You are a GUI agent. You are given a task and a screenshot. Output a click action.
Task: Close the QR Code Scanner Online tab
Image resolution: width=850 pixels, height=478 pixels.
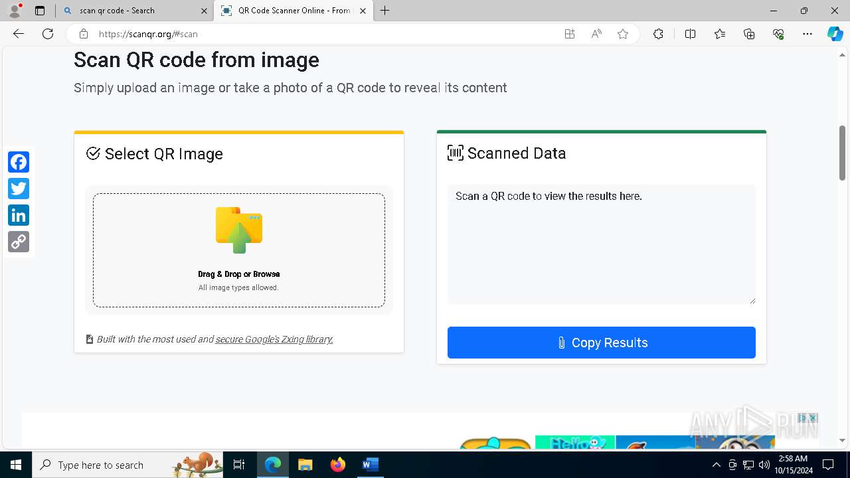(x=363, y=11)
